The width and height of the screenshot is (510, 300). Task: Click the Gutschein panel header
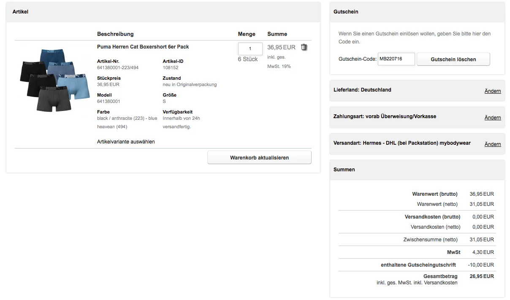click(x=417, y=12)
